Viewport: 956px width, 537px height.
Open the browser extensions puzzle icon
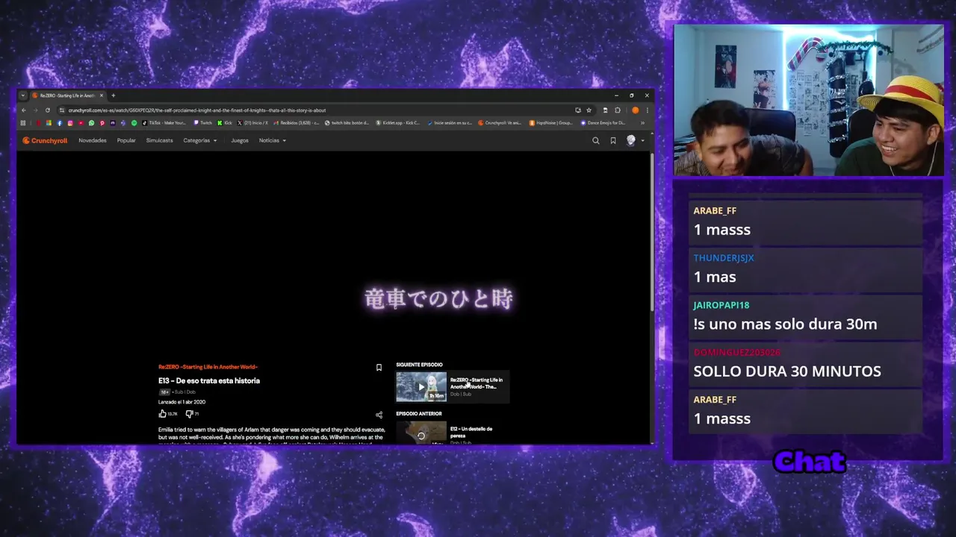[618, 110]
